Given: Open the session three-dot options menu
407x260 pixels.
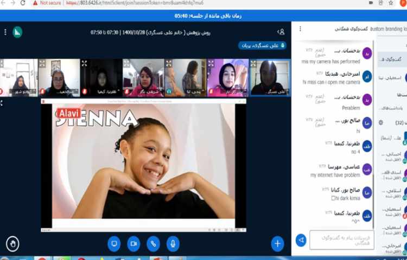Looking at the screenshot, I should pyautogui.click(x=6, y=32).
